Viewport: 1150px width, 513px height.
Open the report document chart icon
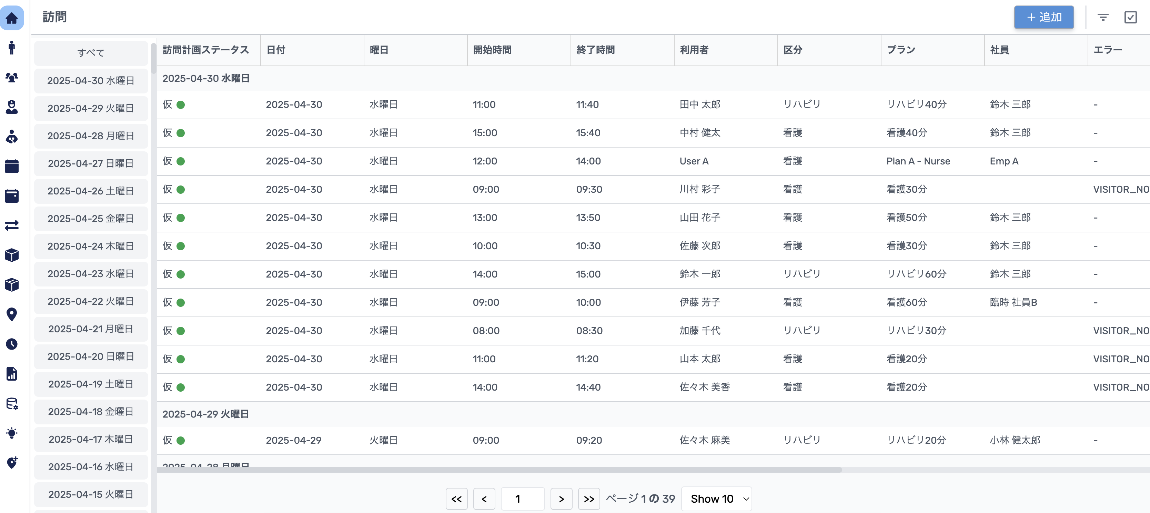coord(12,374)
